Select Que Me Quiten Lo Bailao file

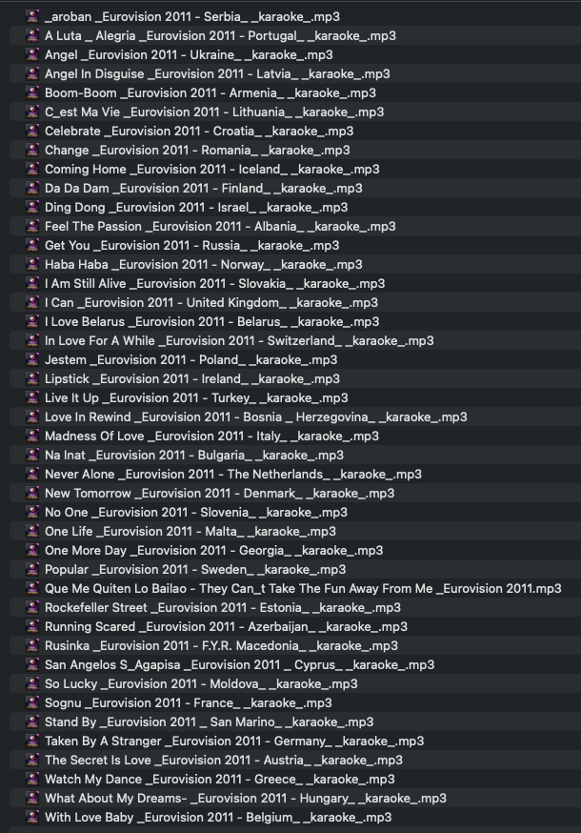click(303, 589)
